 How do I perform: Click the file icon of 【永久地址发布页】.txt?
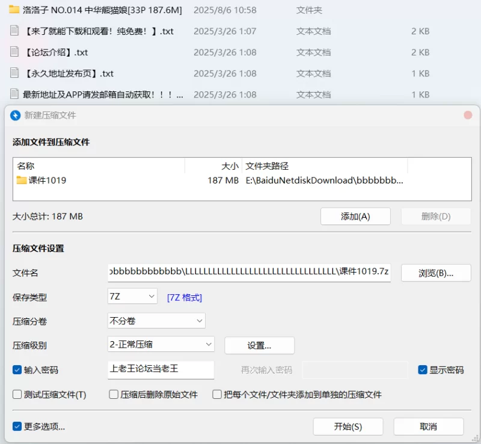[x=14, y=73]
